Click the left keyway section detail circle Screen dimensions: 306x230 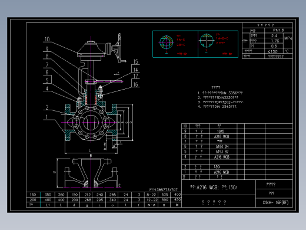click(x=166, y=42)
